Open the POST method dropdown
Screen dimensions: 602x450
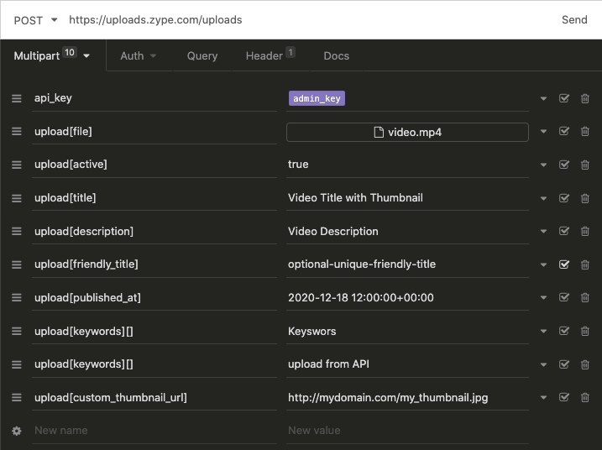35,20
